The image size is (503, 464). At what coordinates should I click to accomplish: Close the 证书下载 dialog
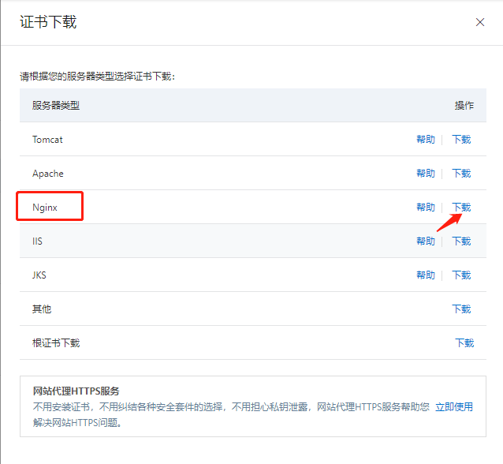tap(480, 22)
